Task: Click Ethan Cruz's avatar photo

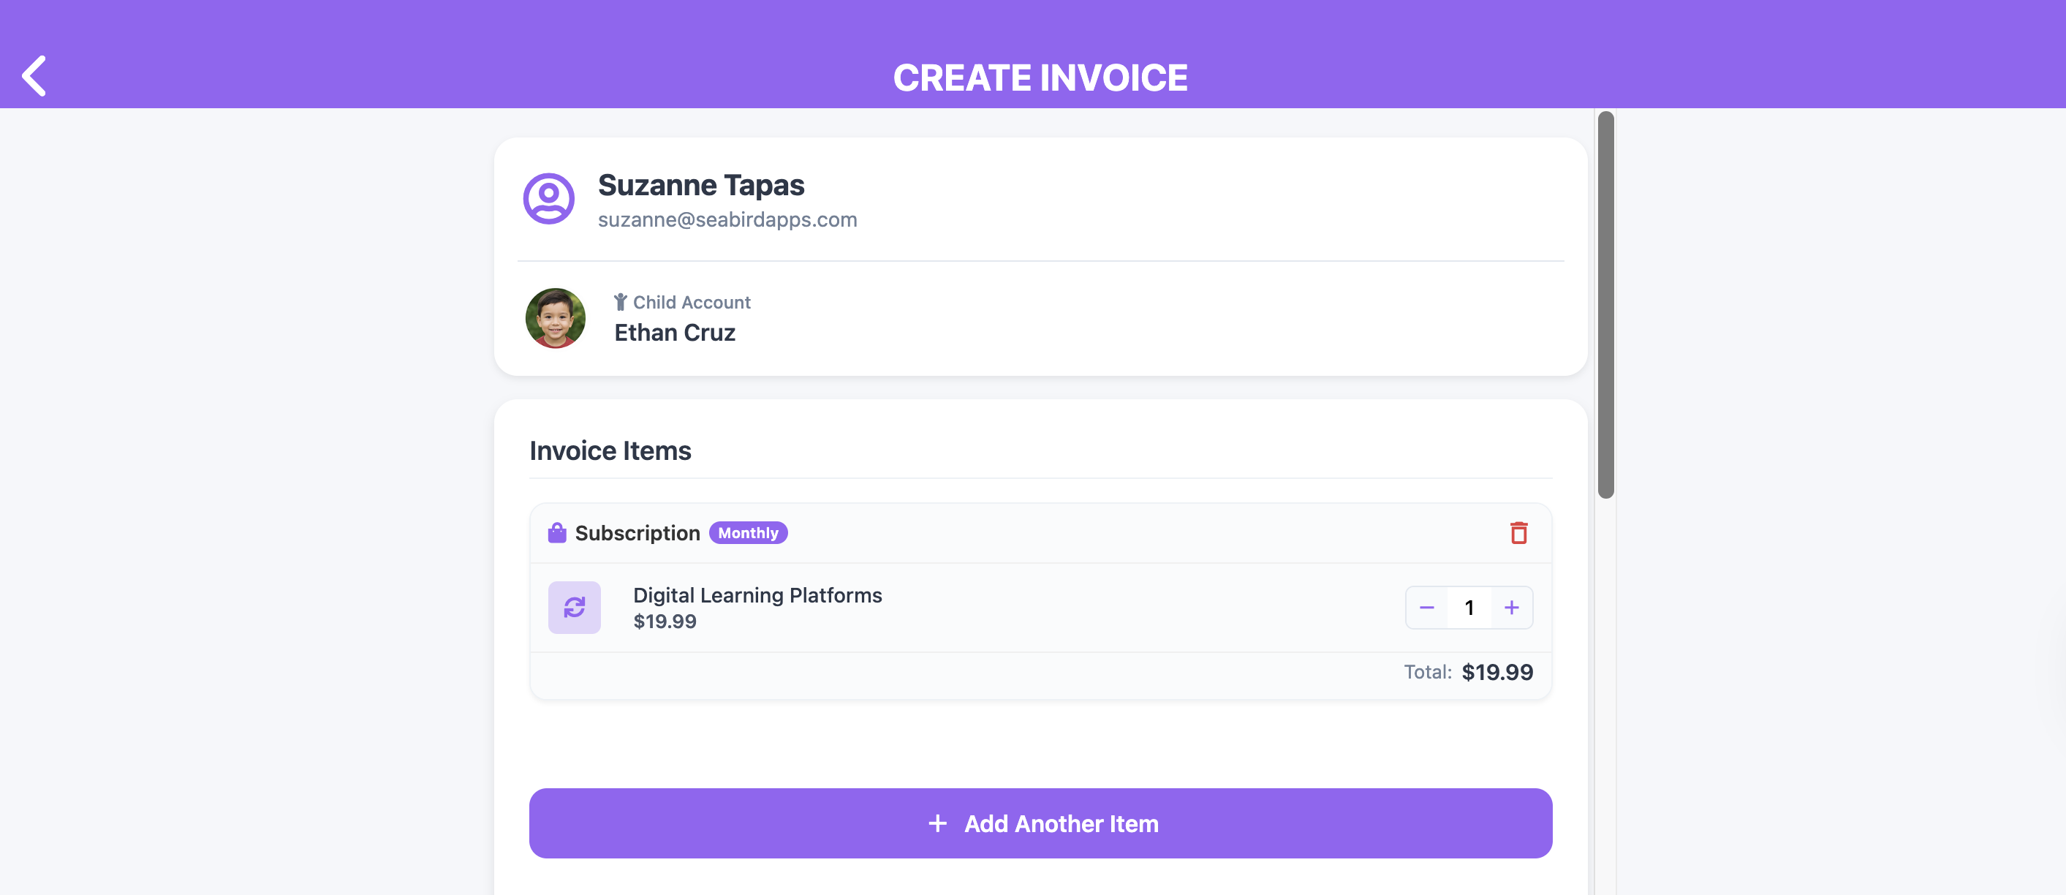Action: click(x=555, y=318)
